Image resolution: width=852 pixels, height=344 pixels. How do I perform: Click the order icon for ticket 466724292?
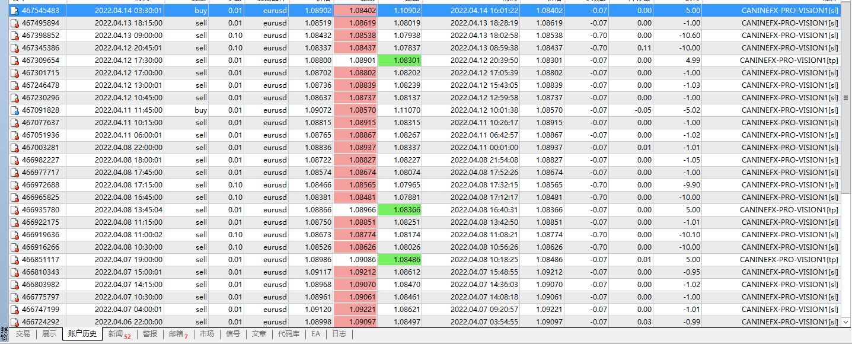pyautogui.click(x=15, y=322)
